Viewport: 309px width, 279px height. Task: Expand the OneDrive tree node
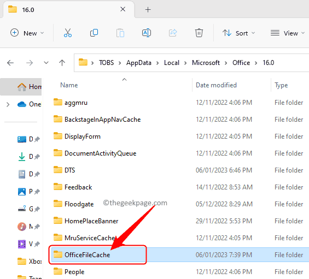click(x=8, y=104)
